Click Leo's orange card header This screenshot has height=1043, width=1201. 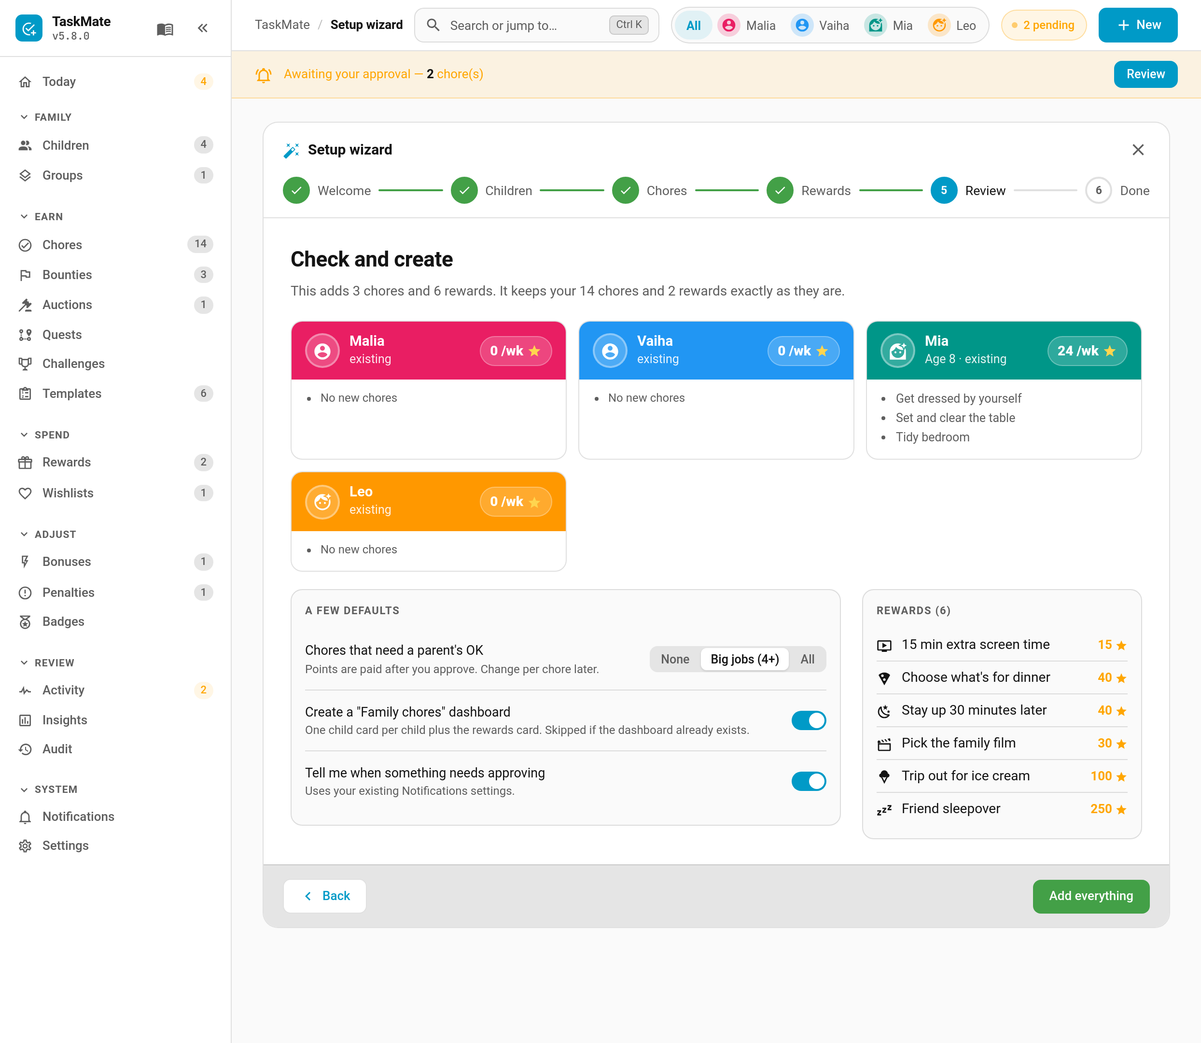428,502
